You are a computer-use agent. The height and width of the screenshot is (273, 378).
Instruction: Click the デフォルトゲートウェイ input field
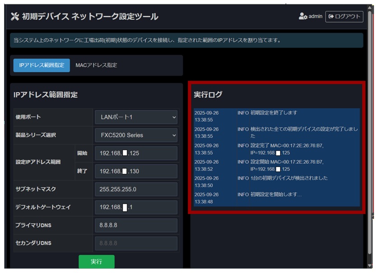136,207
